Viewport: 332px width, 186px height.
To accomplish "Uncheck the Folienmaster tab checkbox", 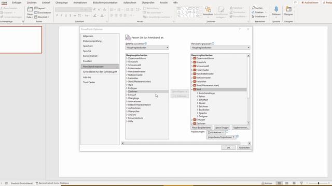I will 195,70.
